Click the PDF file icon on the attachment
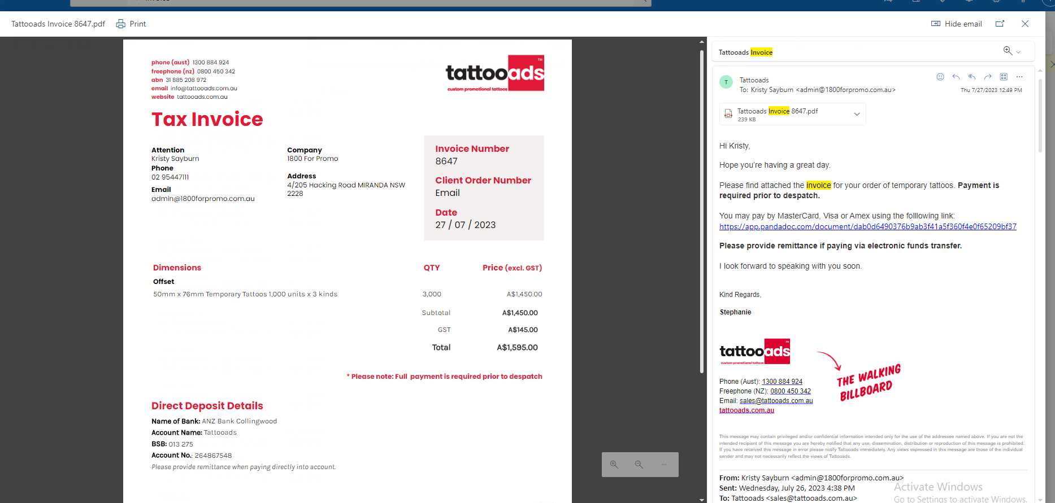 click(728, 114)
